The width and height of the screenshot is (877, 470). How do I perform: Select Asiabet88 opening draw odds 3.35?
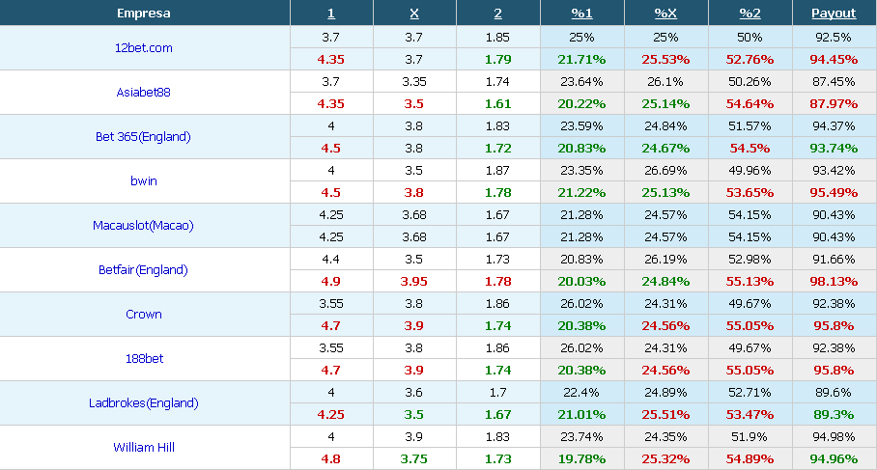tap(414, 82)
